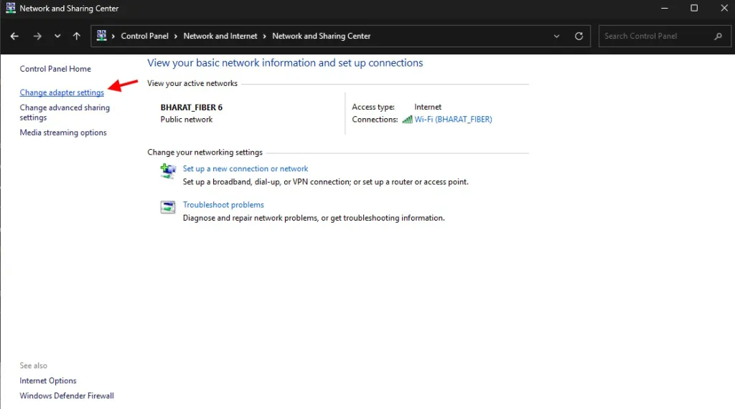Viewport: 735px width, 409px height.
Task: Minimize the Network and Sharing Center window
Action: [x=664, y=8]
